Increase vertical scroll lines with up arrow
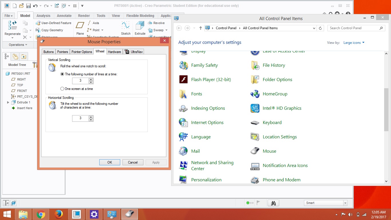 (91, 79)
